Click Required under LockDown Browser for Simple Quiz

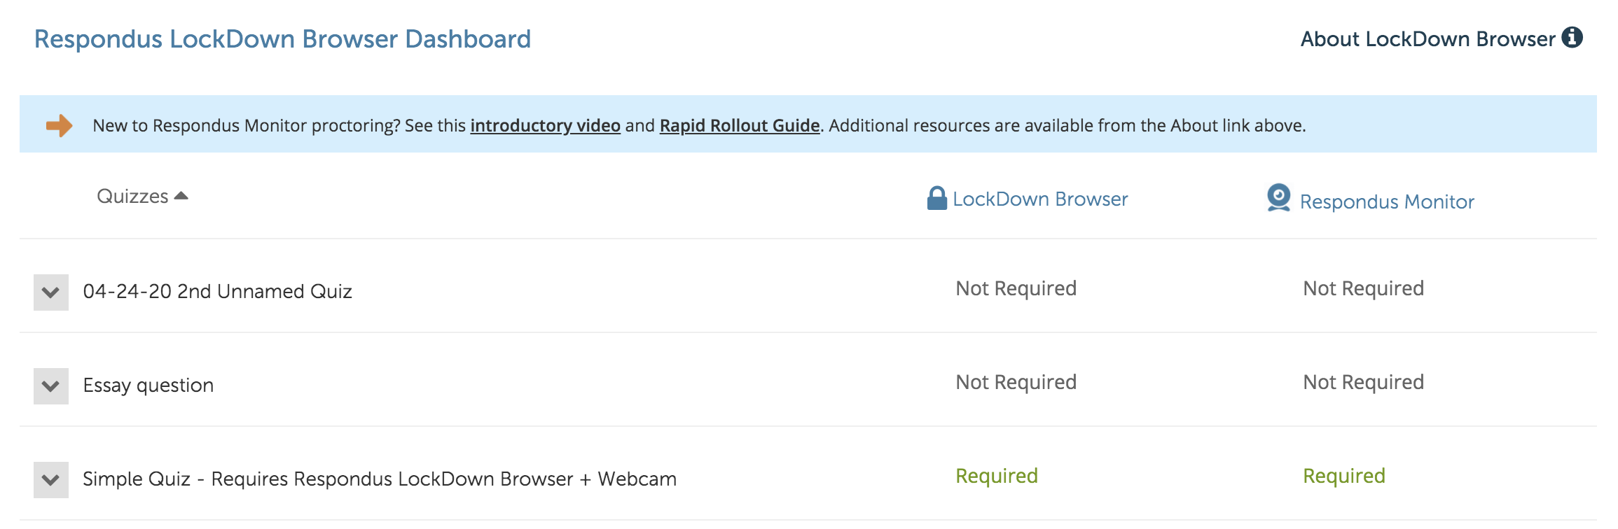pos(997,475)
